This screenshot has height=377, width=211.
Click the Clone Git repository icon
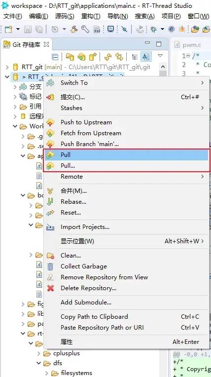pyautogui.click(x=81, y=57)
